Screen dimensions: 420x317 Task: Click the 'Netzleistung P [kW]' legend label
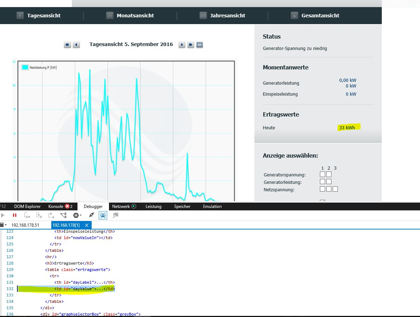click(43, 68)
